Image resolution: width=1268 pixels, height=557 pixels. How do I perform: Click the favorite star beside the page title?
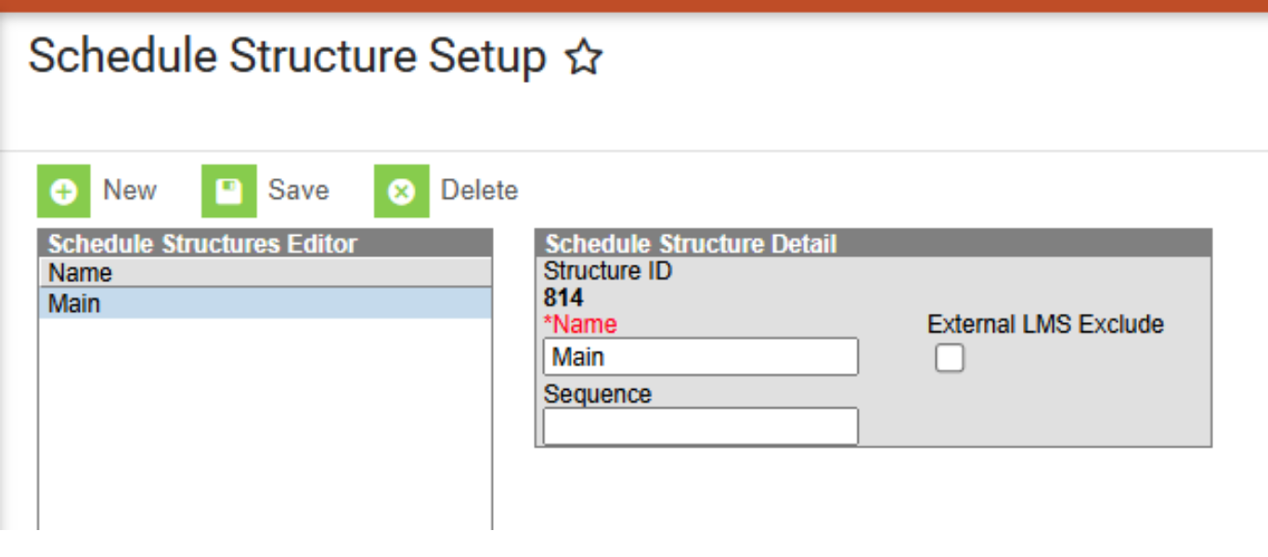pos(584,58)
